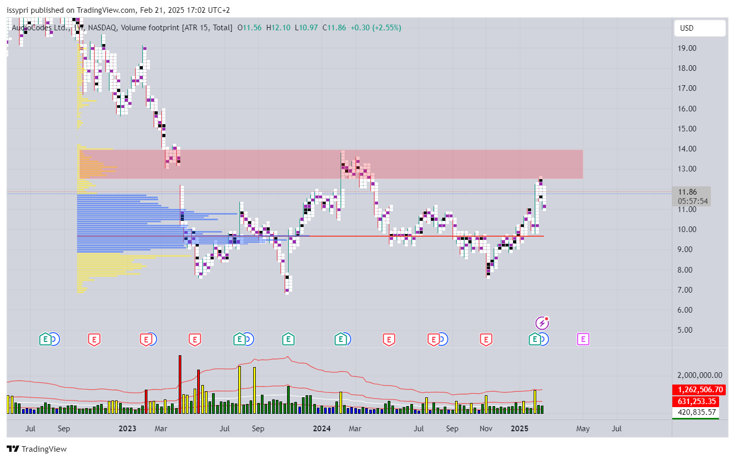Click the 2023 label on the time axis

(127, 429)
